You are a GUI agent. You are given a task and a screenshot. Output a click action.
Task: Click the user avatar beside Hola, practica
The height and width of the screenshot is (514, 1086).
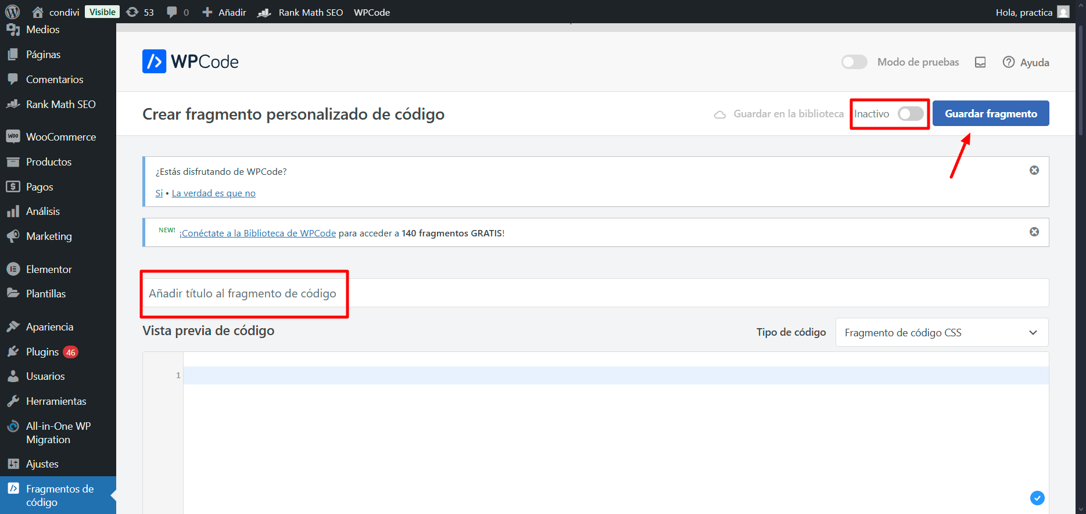click(1063, 12)
